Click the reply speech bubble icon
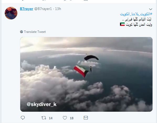The height and width of the screenshot is (123, 157). coord(23,118)
